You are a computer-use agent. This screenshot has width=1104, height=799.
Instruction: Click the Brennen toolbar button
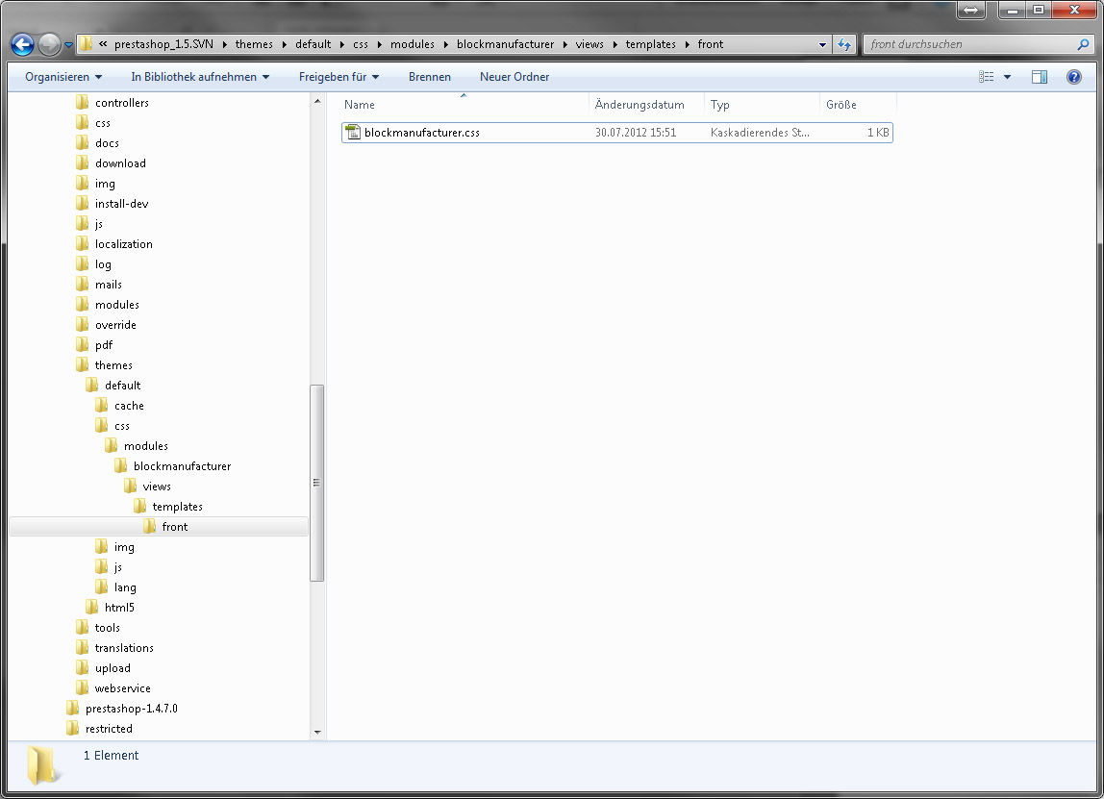[430, 77]
